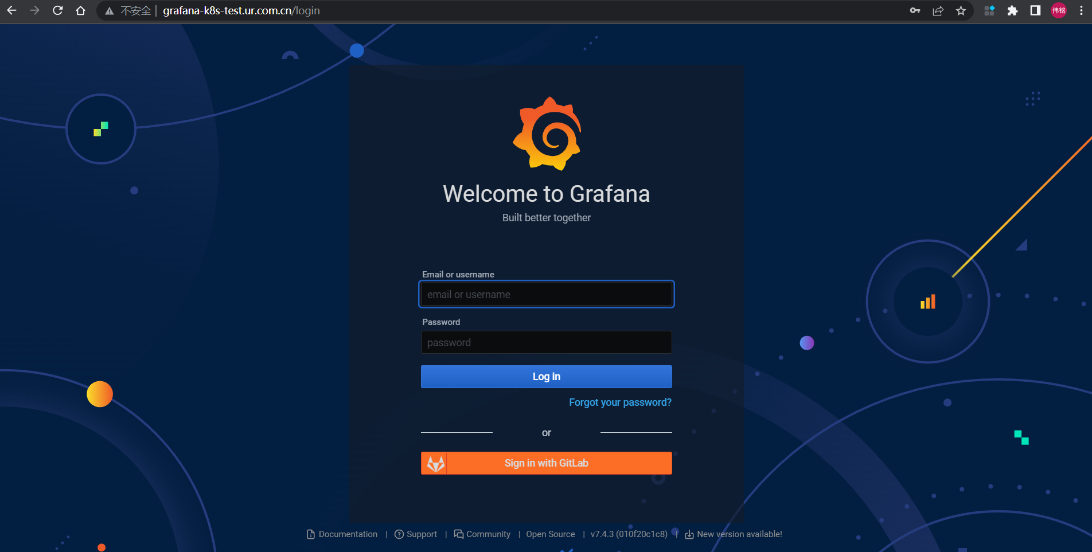
Task: Focus the Password field
Action: [x=547, y=342]
